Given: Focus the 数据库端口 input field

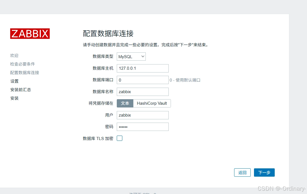Looking at the screenshot, I should pos(142,80).
